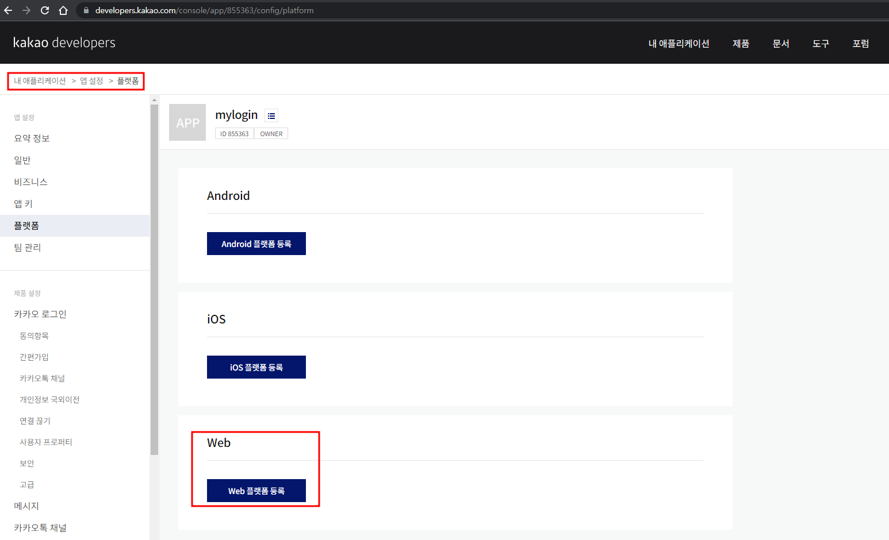Open 도구 menu in top navigation

821,44
